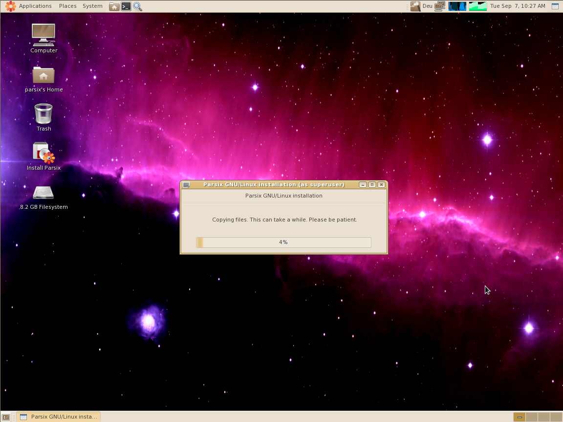Open the System menu
Image resolution: width=563 pixels, height=422 pixels.
[x=92, y=6]
